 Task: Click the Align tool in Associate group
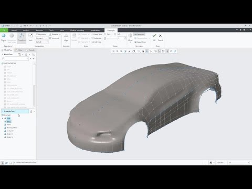pyautogui.click(x=66, y=38)
